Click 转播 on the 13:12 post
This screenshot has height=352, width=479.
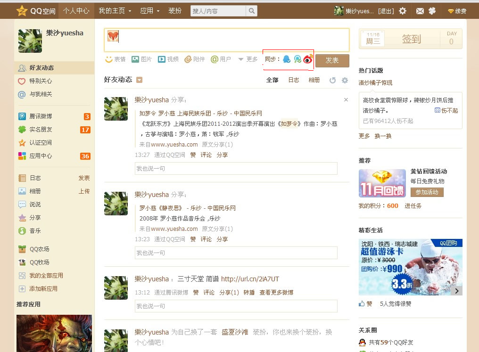(x=249, y=293)
